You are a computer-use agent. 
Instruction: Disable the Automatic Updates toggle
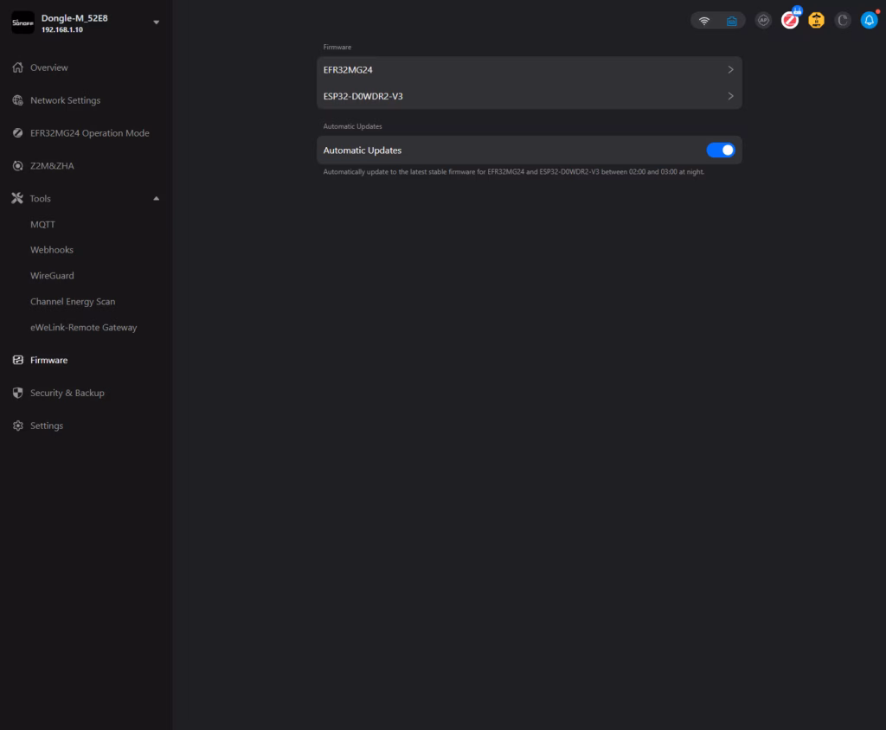[721, 150]
